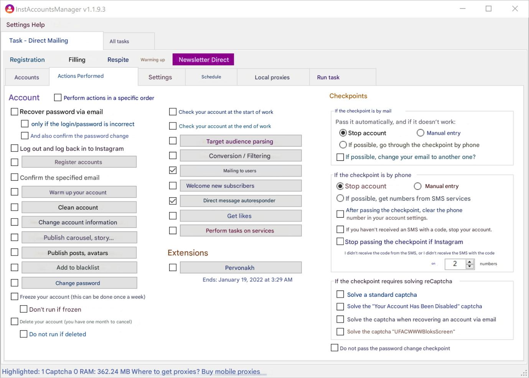Select get numbers from SMS services option

340,198
